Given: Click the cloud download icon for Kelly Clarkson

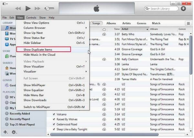Looking at the screenshot, I should [x=104, y=59].
